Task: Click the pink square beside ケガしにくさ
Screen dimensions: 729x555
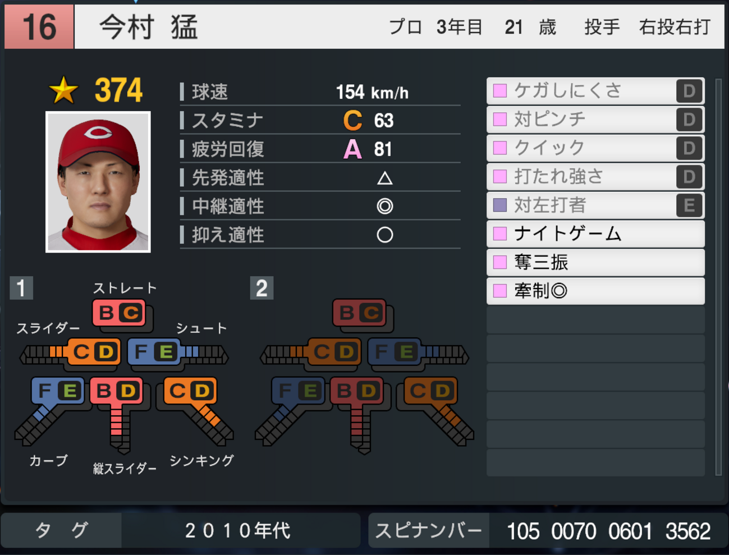Action: point(500,91)
